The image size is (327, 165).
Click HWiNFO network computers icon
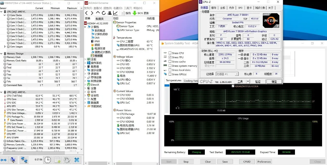24,160
